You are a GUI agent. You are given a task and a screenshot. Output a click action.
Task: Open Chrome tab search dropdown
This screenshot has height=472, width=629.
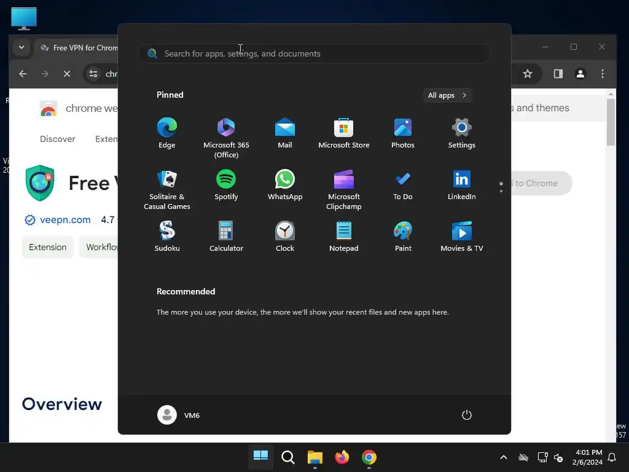point(21,47)
